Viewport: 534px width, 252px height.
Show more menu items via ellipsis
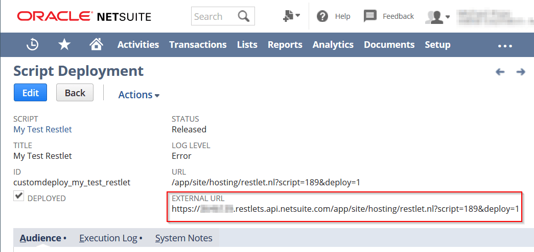coord(505,46)
